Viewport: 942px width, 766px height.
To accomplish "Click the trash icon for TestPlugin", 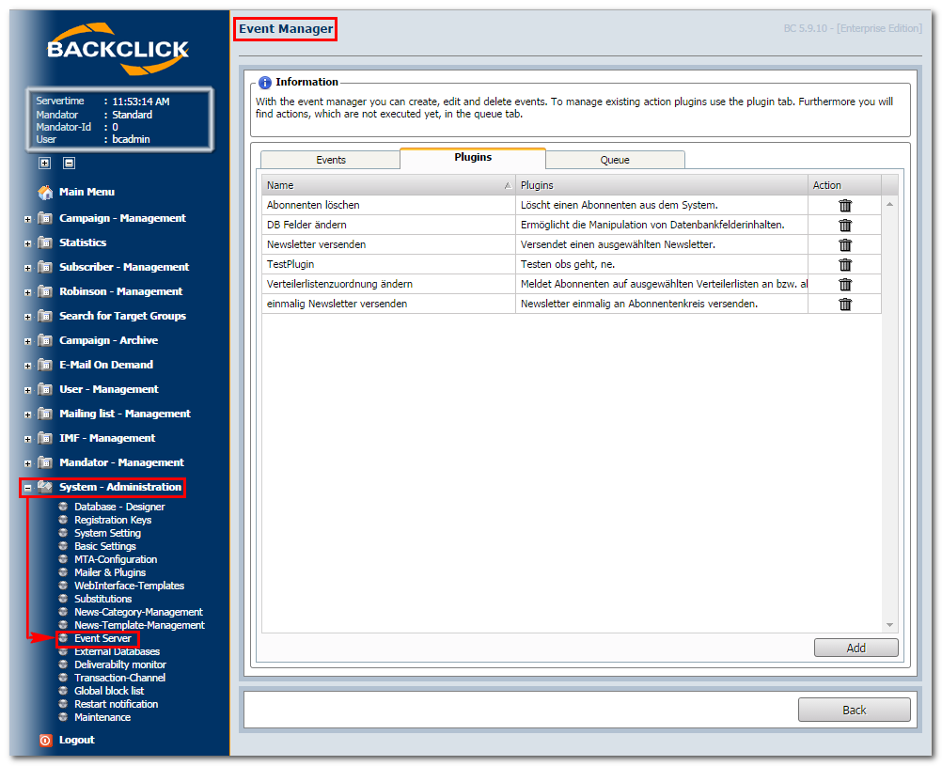I will 844,265.
